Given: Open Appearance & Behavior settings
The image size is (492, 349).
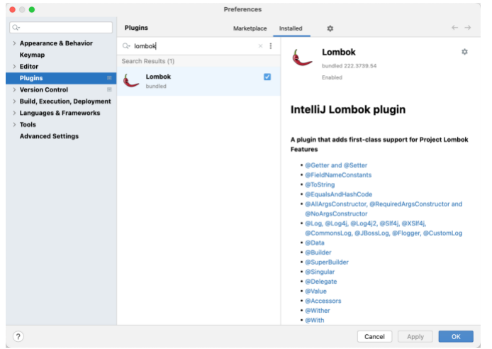Looking at the screenshot, I should point(56,43).
